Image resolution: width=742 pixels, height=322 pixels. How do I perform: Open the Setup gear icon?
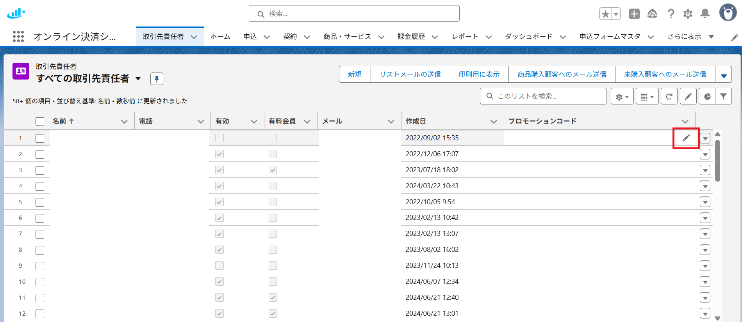688,14
